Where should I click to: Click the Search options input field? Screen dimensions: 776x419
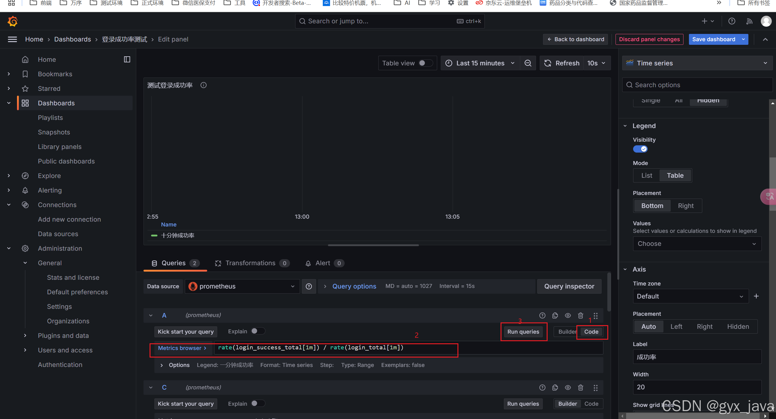point(698,85)
